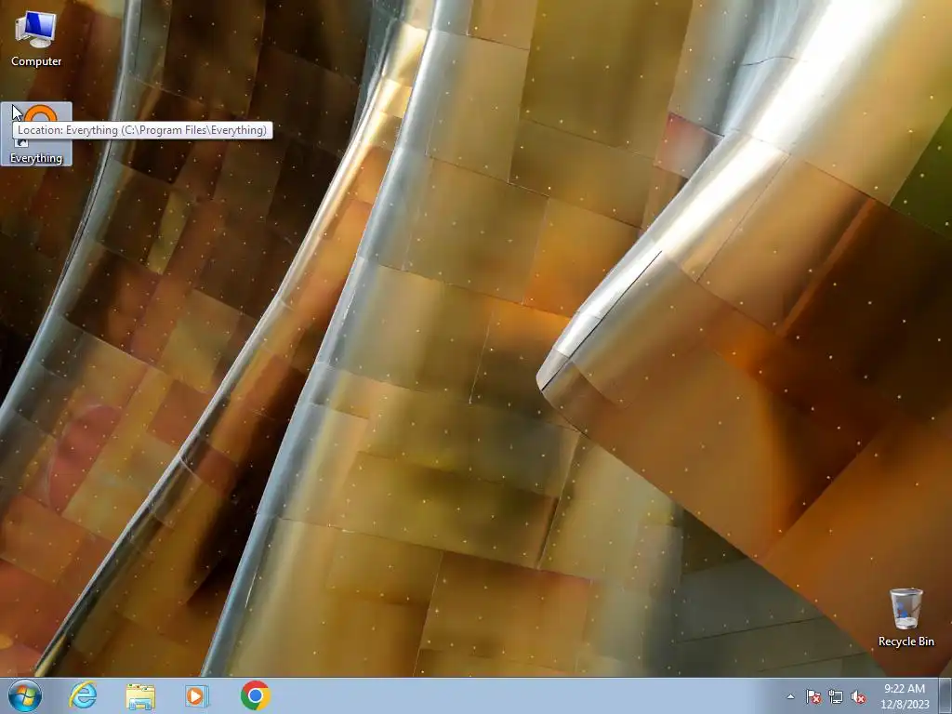Select the Computer desktop icon
The image size is (952, 714).
[36, 37]
